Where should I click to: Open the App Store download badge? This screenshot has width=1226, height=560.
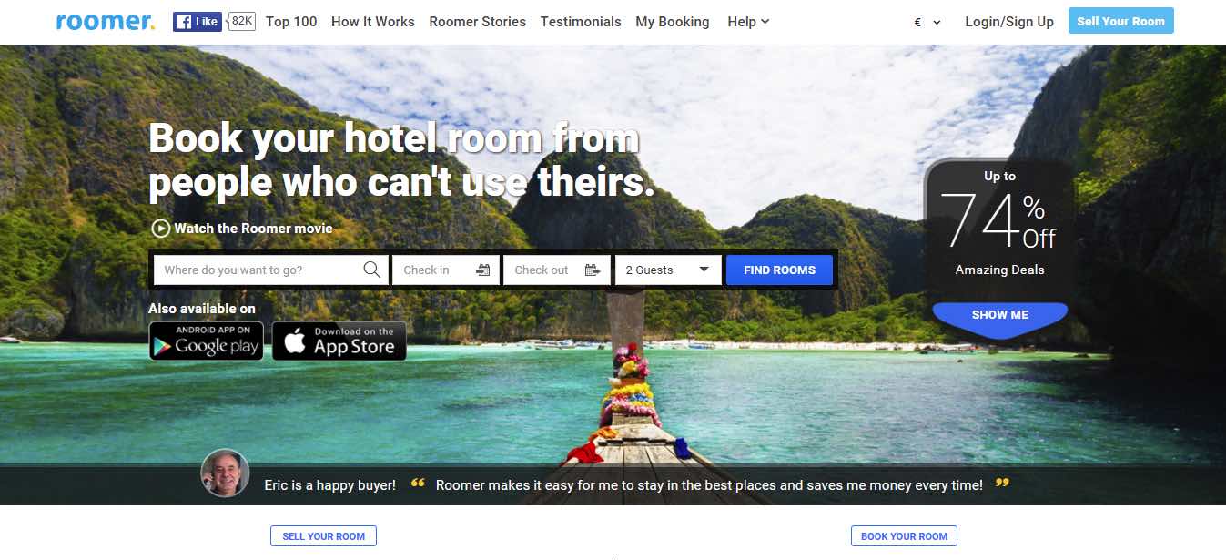339,341
